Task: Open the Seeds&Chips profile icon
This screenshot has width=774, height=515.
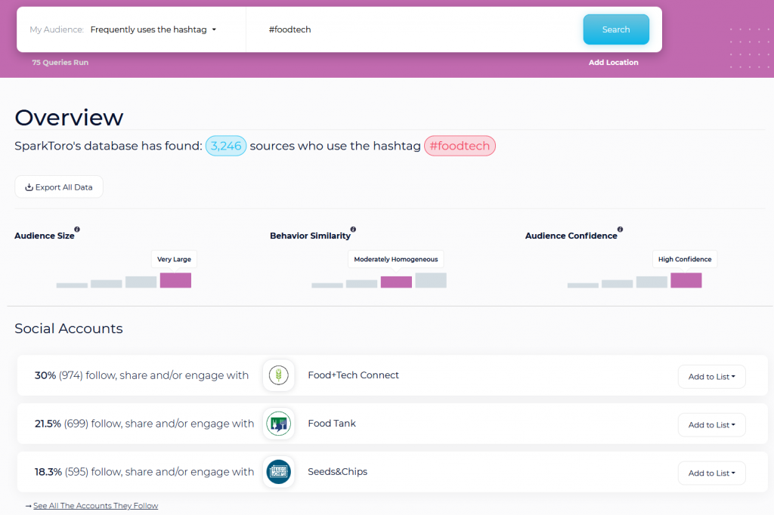Action: click(278, 472)
